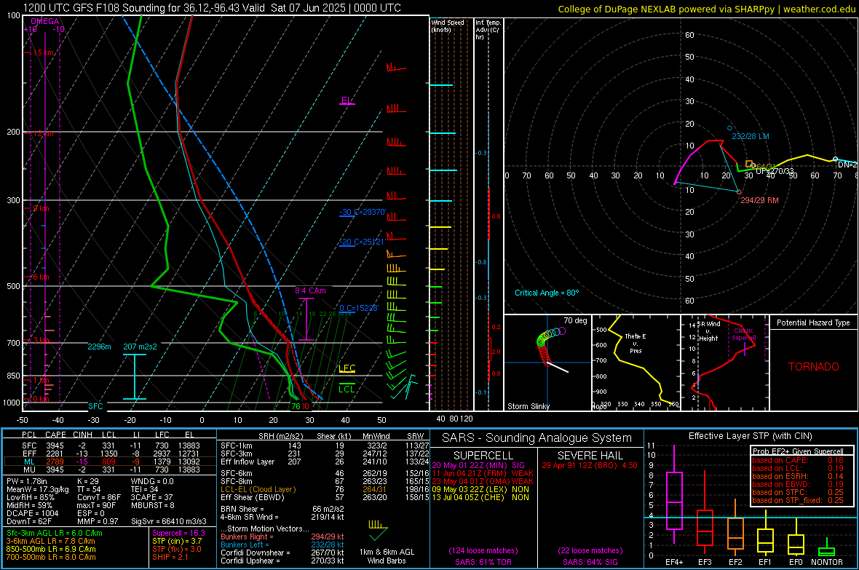859x570 pixels.
Task: Click the 8.4 C/km lapse rate label
Action: 310,290
